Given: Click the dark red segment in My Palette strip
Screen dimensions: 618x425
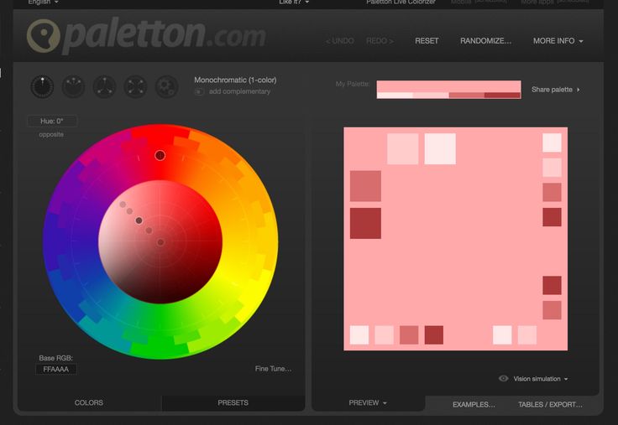Looking at the screenshot, I should pyautogui.click(x=503, y=96).
